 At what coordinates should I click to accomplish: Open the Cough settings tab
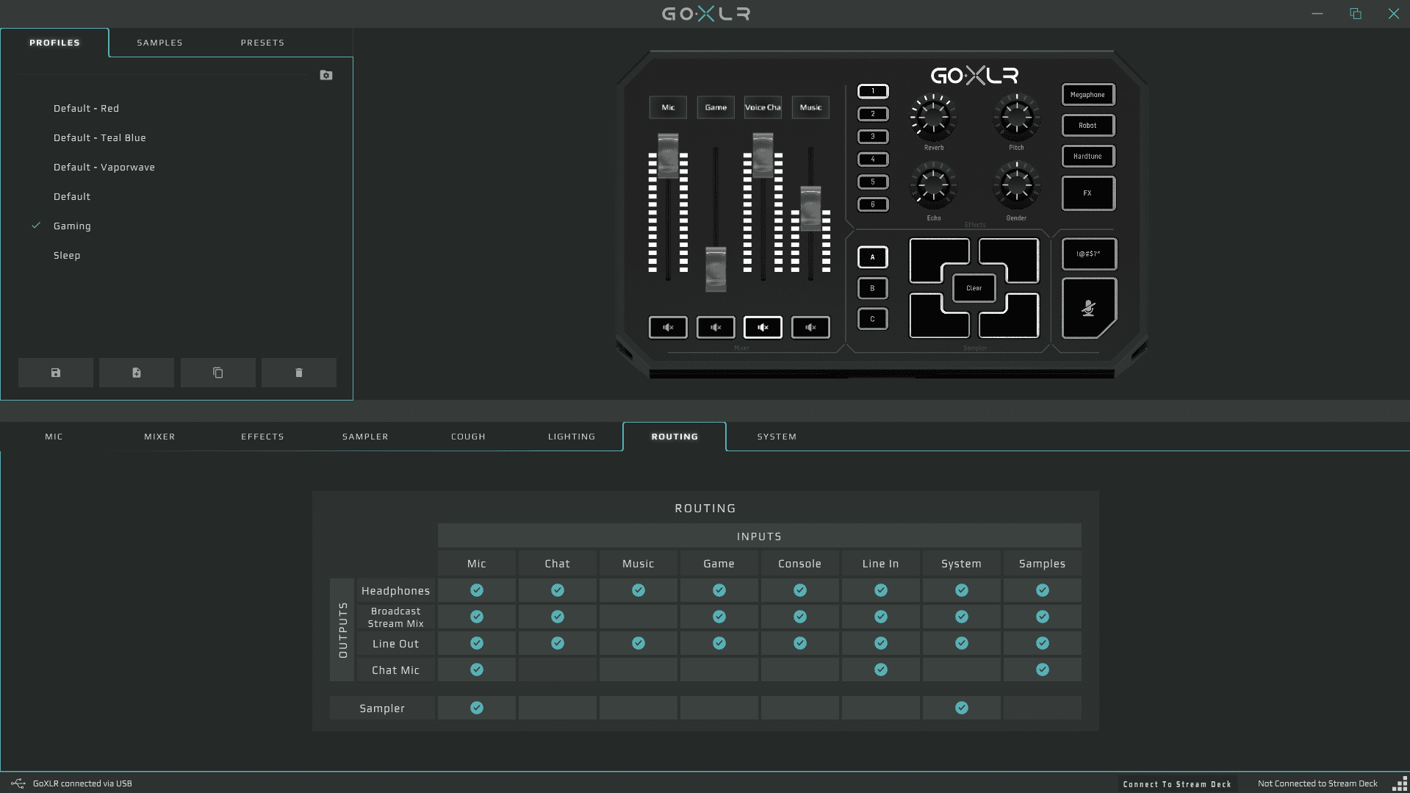click(468, 437)
